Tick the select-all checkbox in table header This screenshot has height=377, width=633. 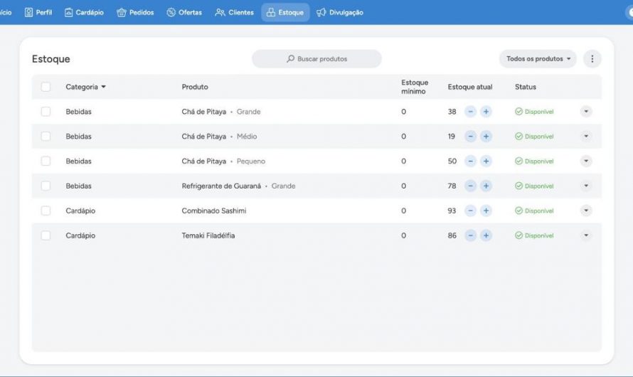[46, 87]
